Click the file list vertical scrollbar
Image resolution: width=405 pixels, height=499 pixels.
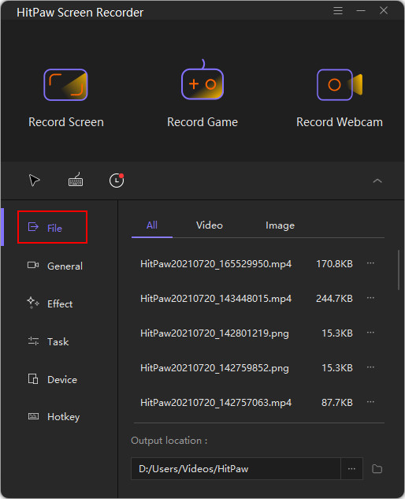pyautogui.click(x=399, y=270)
